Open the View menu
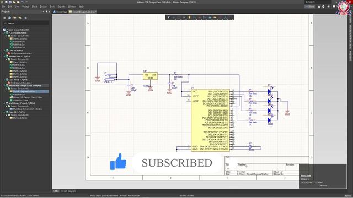Image resolution: width=353 pixels, height=198 pixels. coord(17,7)
